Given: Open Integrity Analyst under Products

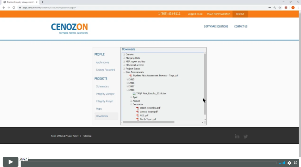Looking at the screenshot, I should (x=105, y=101).
